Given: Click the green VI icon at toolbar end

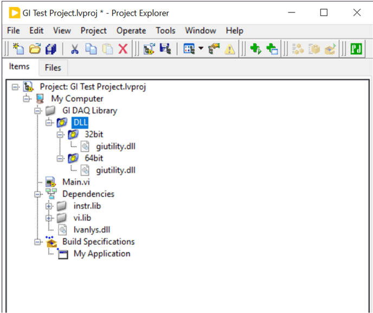Looking at the screenshot, I should (356, 49).
